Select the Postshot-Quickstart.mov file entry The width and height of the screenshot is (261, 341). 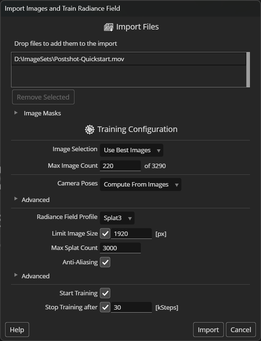(128, 59)
